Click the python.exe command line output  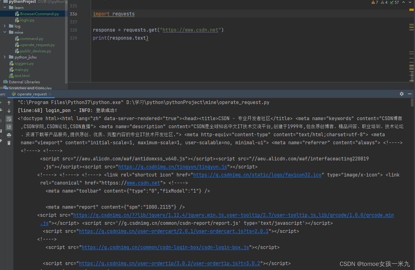(x=143, y=102)
